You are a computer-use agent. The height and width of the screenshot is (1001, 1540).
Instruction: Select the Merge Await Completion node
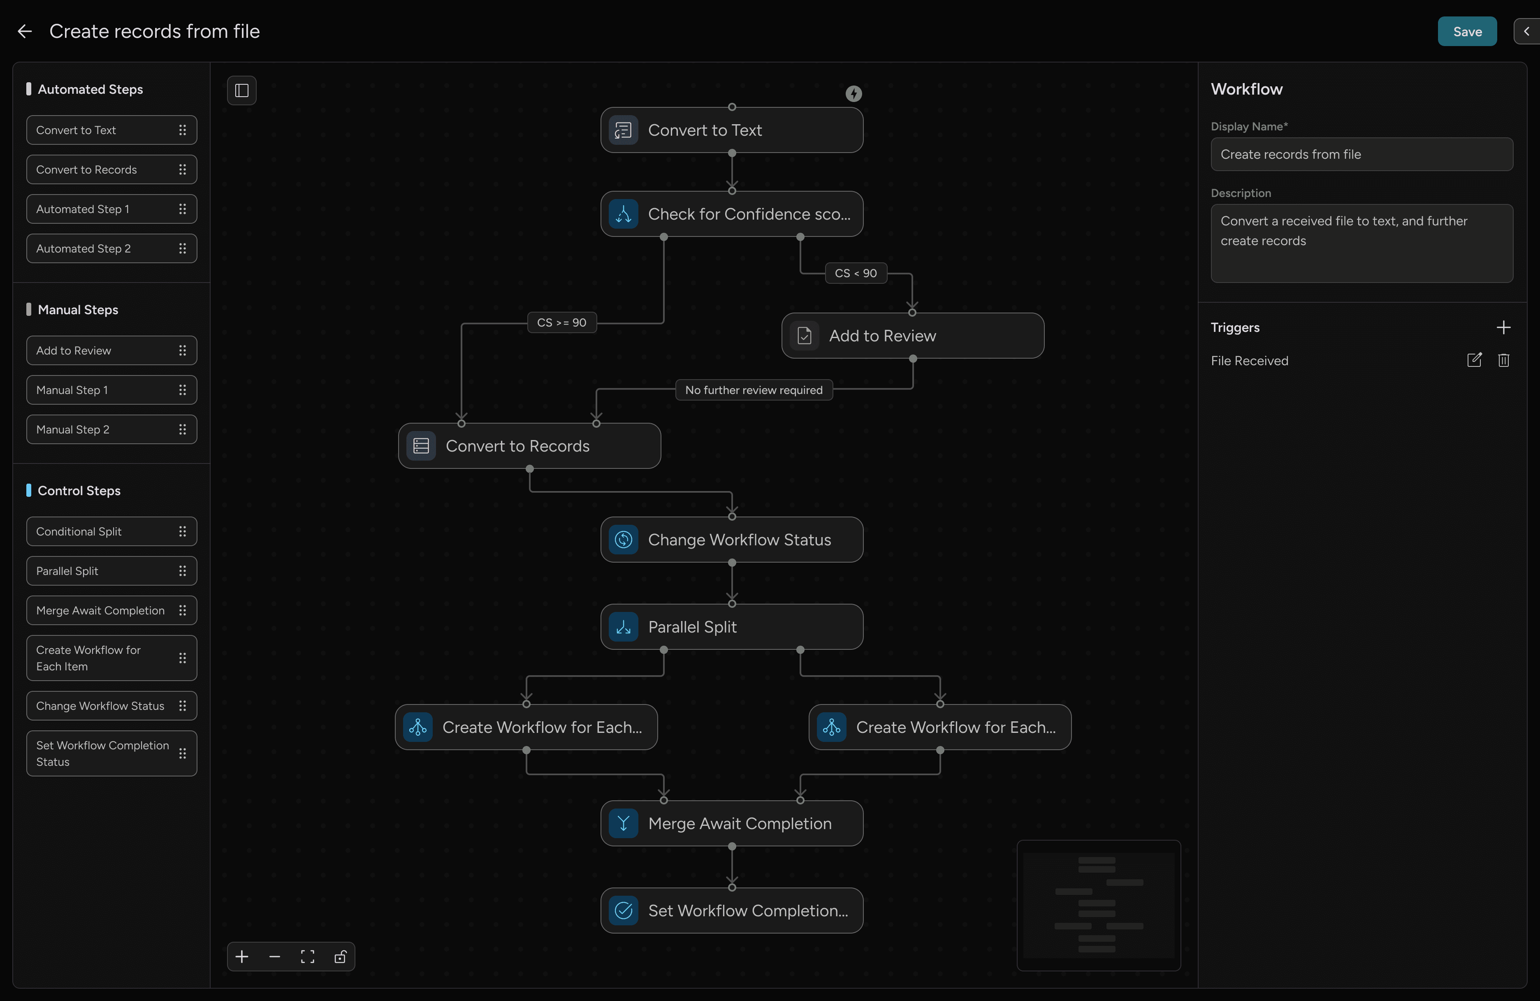pos(732,823)
